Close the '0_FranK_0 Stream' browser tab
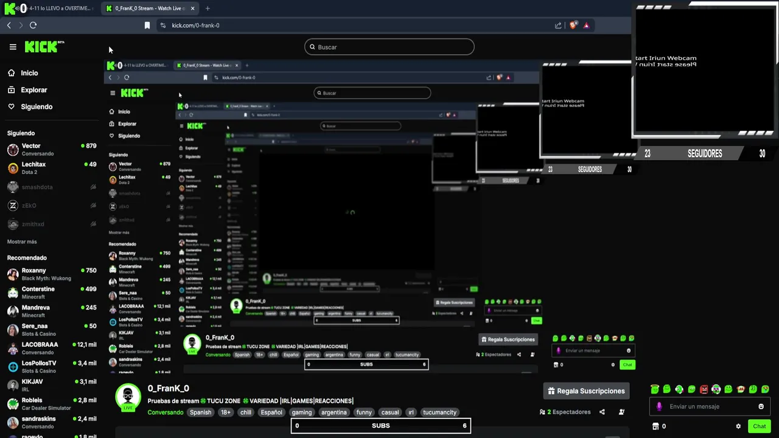 [192, 9]
